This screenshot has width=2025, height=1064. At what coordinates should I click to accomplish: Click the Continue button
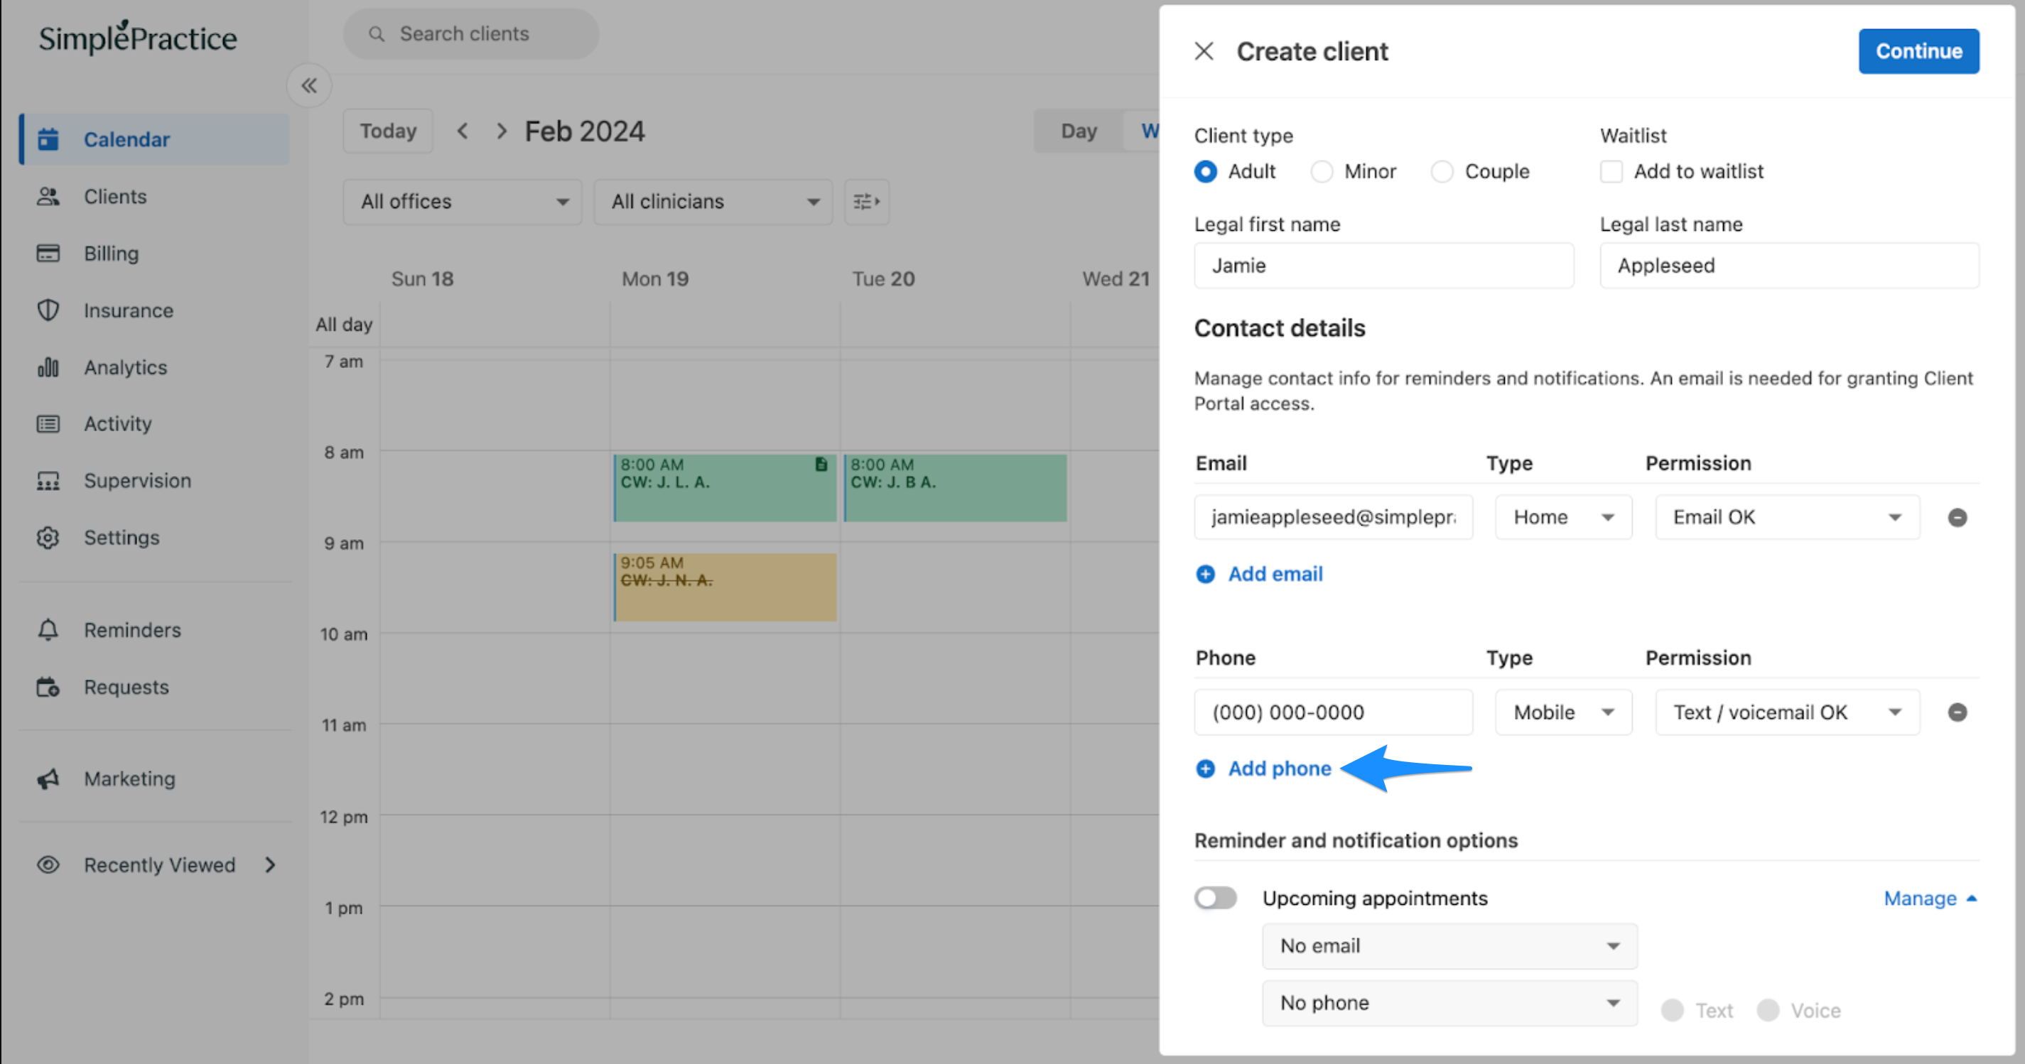(1918, 50)
